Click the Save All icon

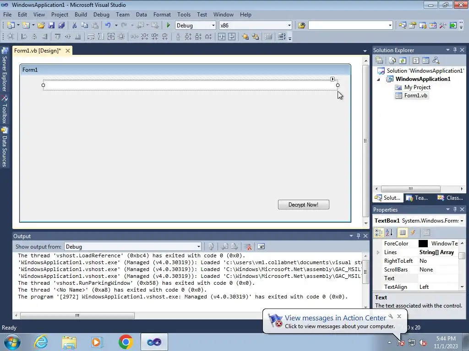point(61,26)
